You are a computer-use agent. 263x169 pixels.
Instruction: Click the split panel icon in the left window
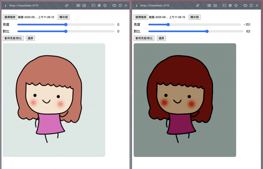click(x=120, y=6)
